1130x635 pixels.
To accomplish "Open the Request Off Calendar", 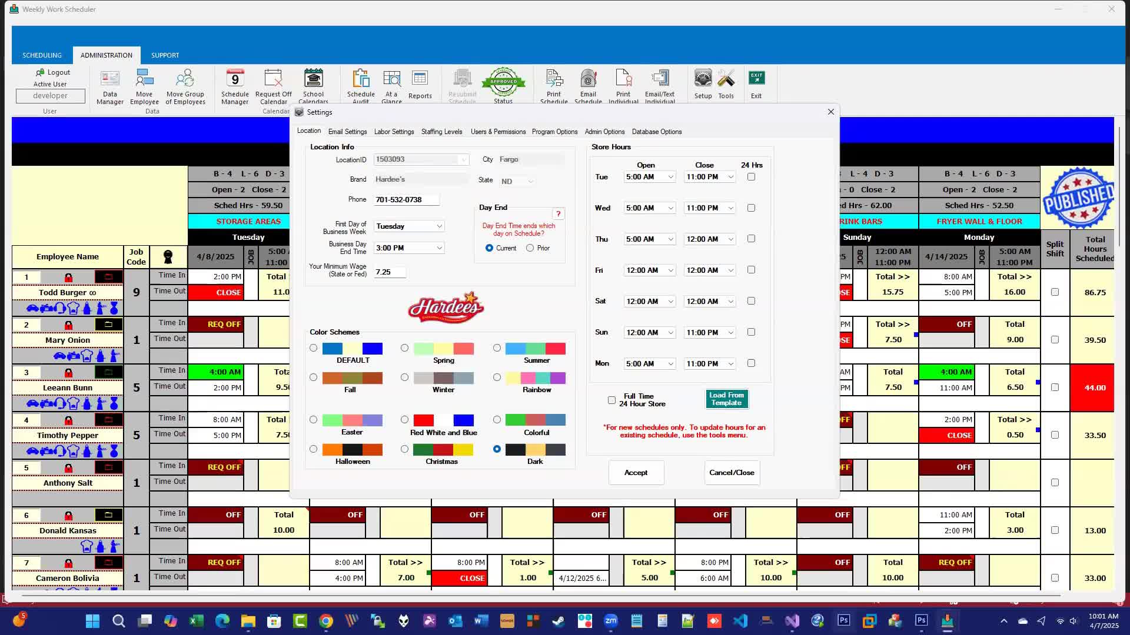I will (274, 87).
